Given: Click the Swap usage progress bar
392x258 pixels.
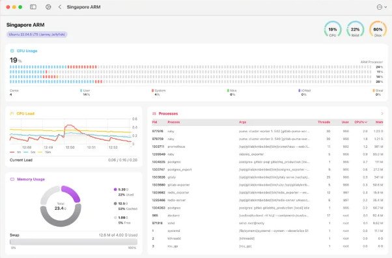Looking at the screenshot, I should click(74, 242).
